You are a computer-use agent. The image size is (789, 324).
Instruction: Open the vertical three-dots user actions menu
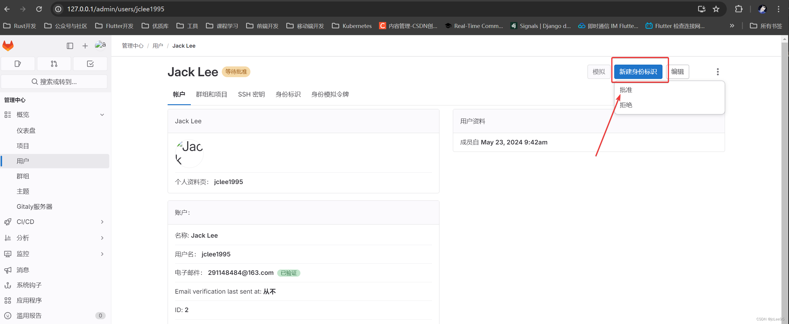717,72
